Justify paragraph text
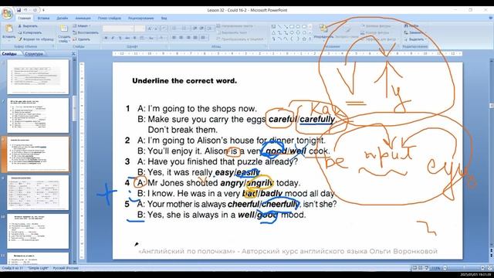Image resolution: width=494 pixels, height=278 pixels. (195, 38)
